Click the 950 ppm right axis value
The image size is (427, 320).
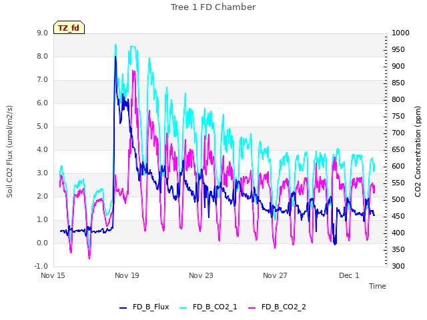pos(398,50)
